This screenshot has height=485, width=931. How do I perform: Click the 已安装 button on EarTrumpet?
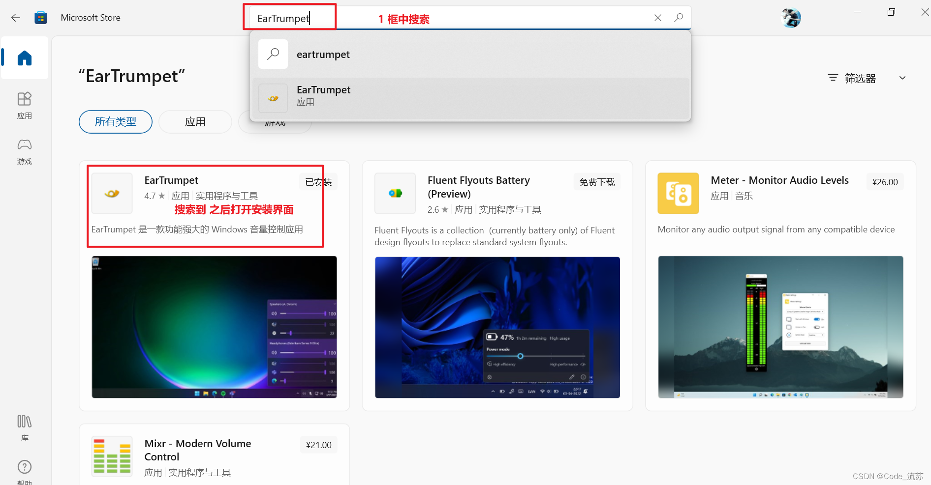(x=318, y=182)
